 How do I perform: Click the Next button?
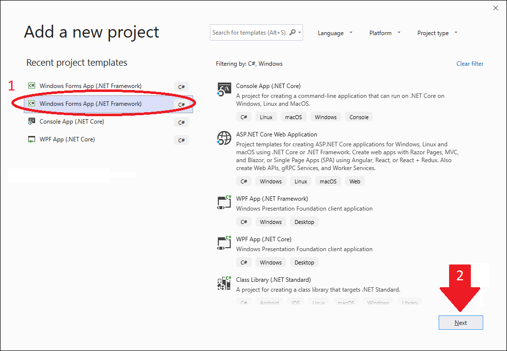pos(461,323)
